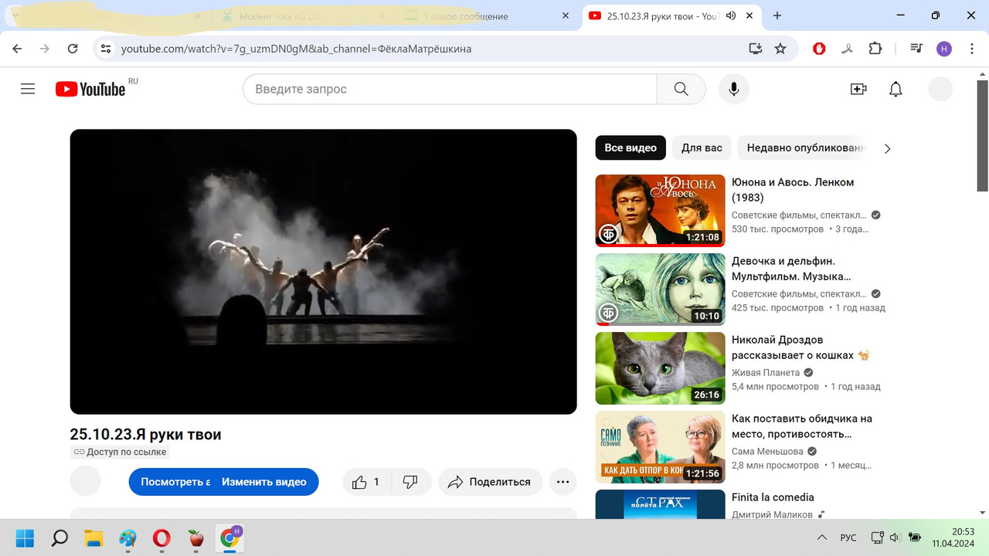The height and width of the screenshot is (556, 989).
Task: Open the media control icon in toolbar
Action: (916, 49)
